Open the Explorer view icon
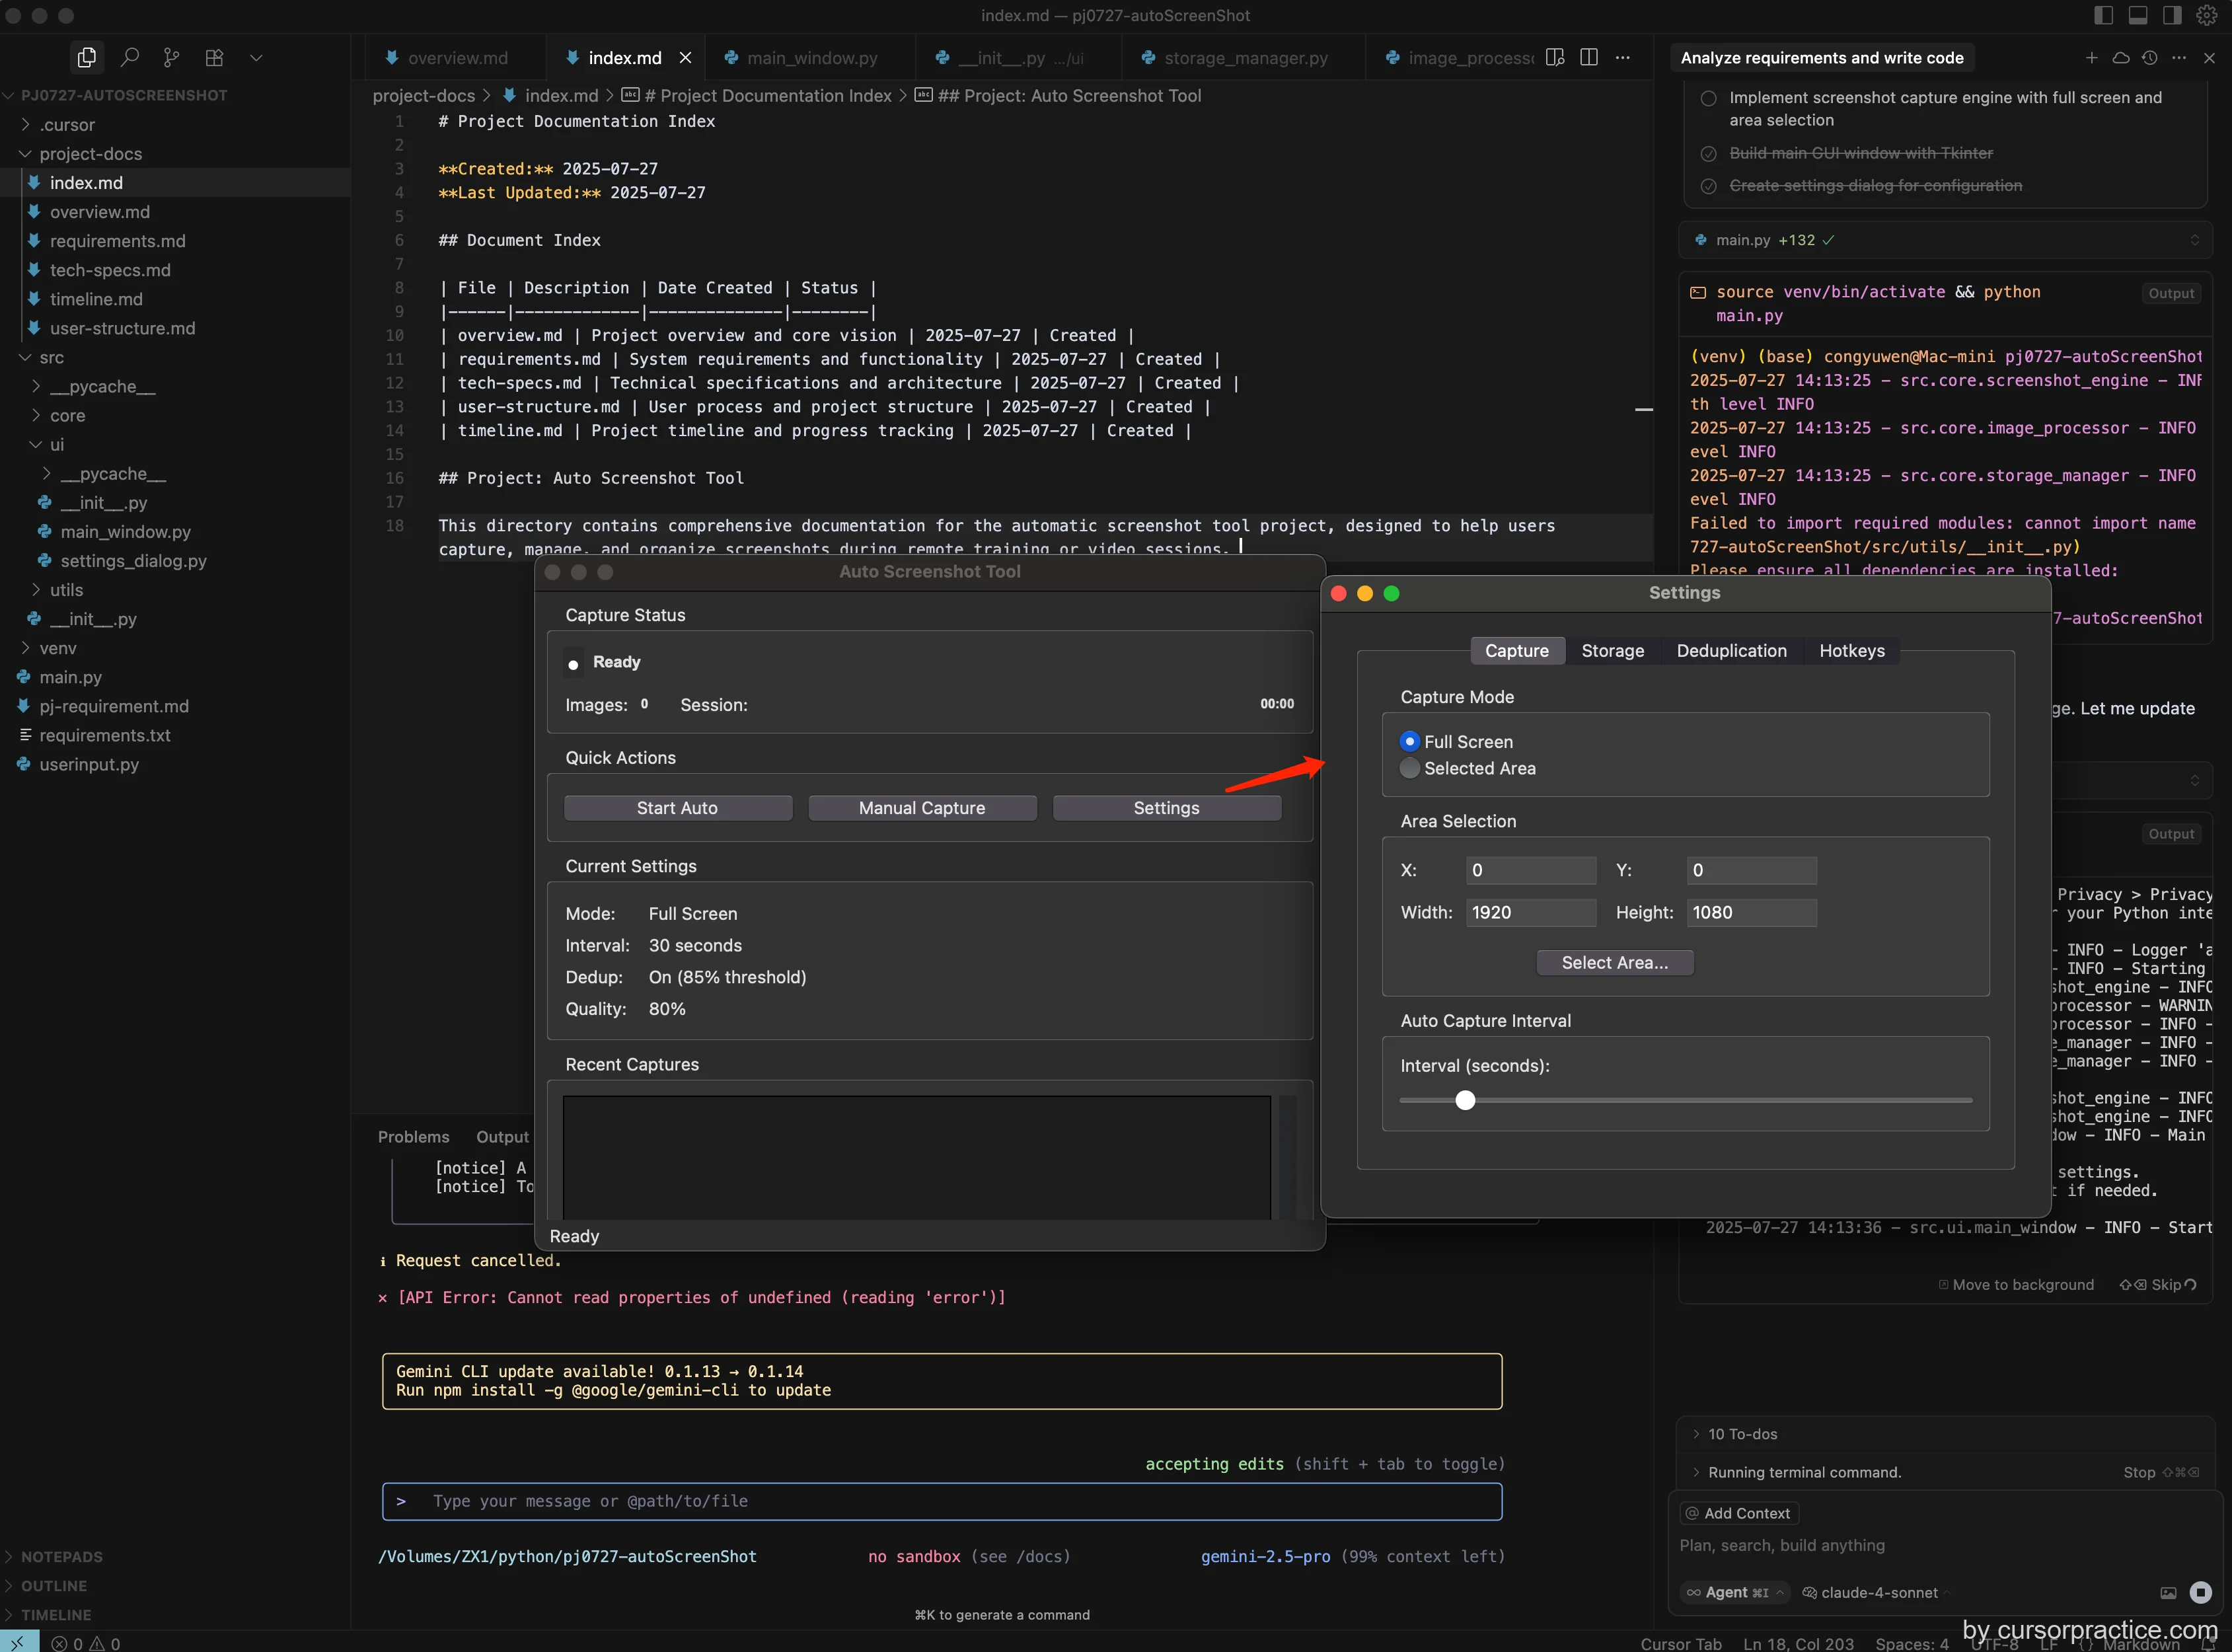 [87, 57]
